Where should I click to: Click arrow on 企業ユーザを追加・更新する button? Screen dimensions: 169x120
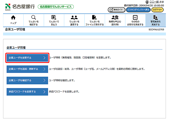pyautogui.click(x=44, y=69)
